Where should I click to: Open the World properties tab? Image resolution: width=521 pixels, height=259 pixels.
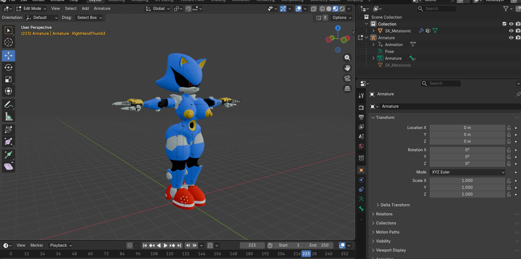361,146
